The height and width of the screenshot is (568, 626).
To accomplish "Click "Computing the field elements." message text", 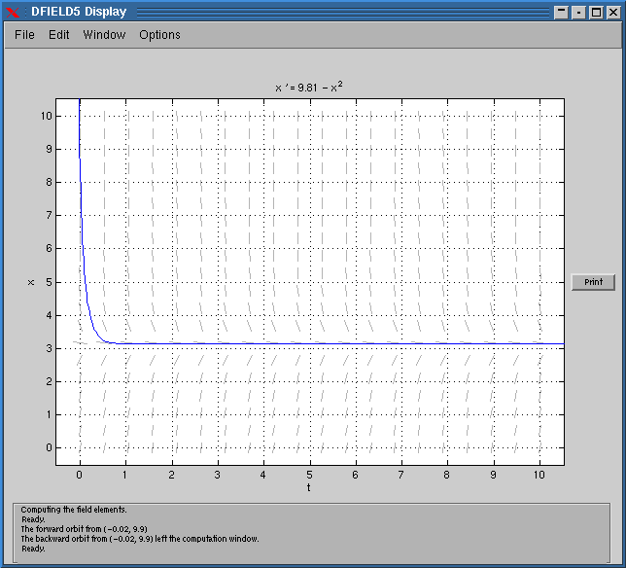I will [73, 510].
